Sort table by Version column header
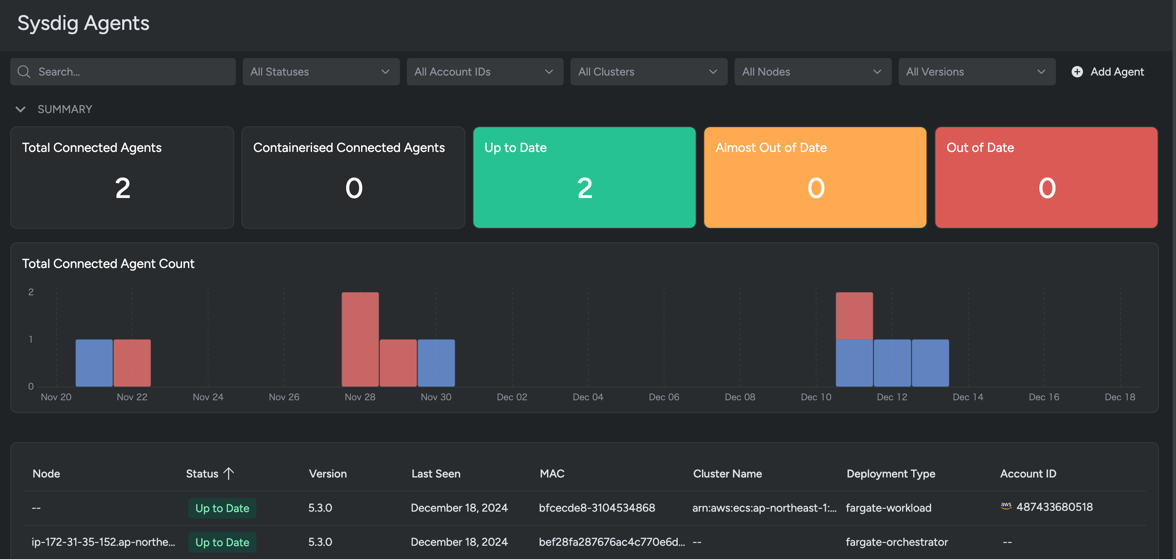 (x=327, y=473)
